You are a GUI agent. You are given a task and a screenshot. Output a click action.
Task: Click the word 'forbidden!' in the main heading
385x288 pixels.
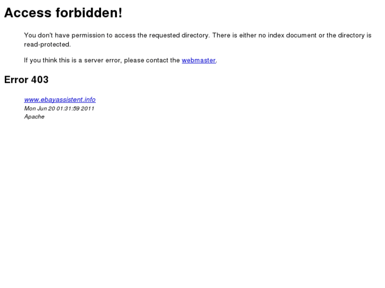coord(89,13)
